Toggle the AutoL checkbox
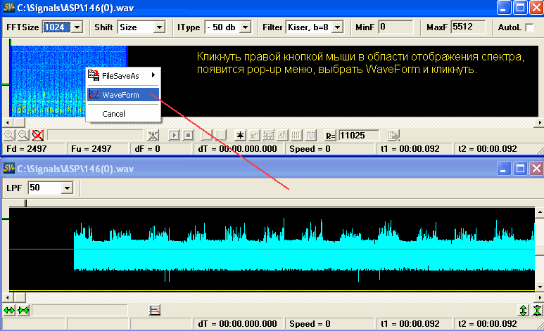Image resolution: width=544 pixels, height=331 pixels. pyautogui.click(x=529, y=27)
